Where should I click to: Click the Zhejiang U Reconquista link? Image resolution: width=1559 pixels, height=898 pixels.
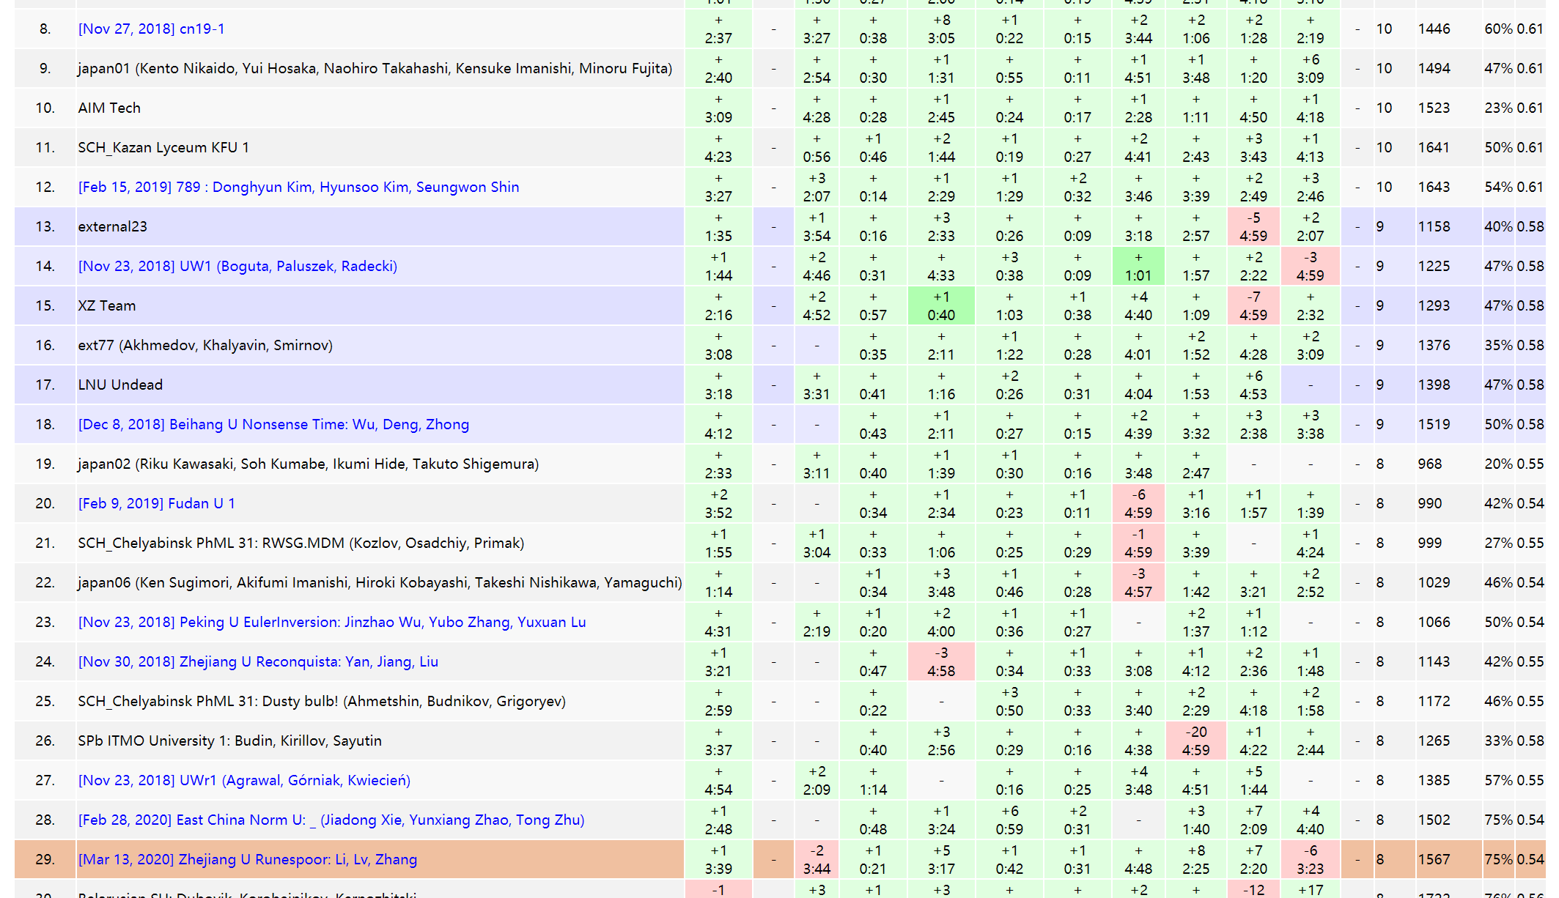coord(258,661)
